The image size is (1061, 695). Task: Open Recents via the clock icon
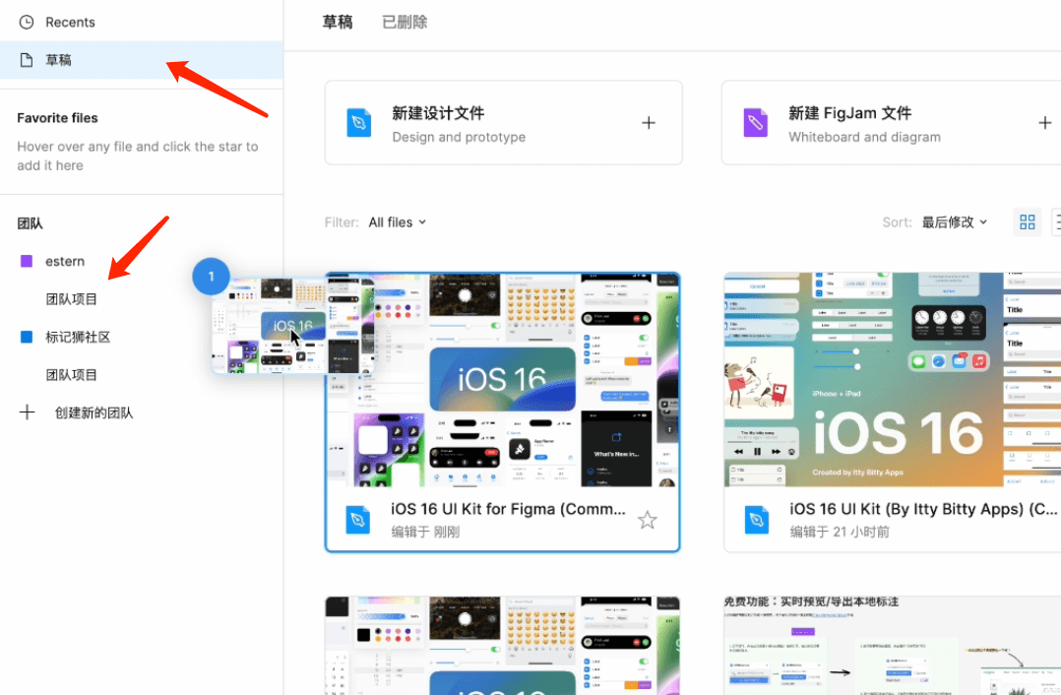pyautogui.click(x=25, y=22)
